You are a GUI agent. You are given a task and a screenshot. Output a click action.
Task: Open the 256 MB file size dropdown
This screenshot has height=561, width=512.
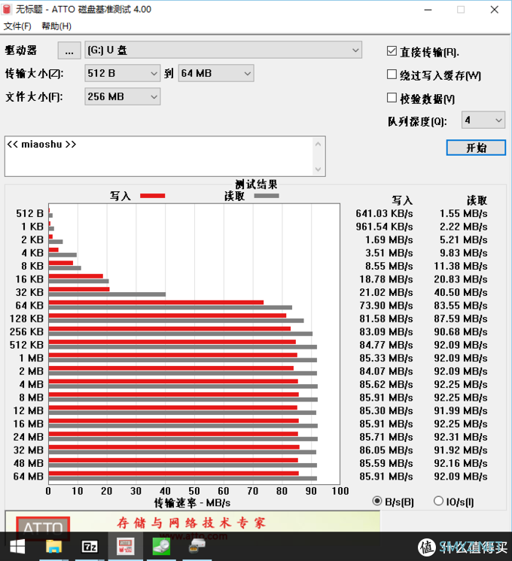[x=123, y=96]
